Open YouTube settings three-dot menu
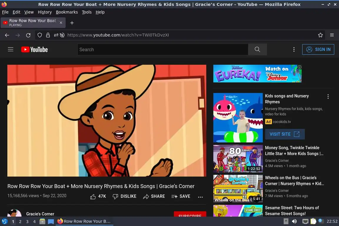 [294, 49]
